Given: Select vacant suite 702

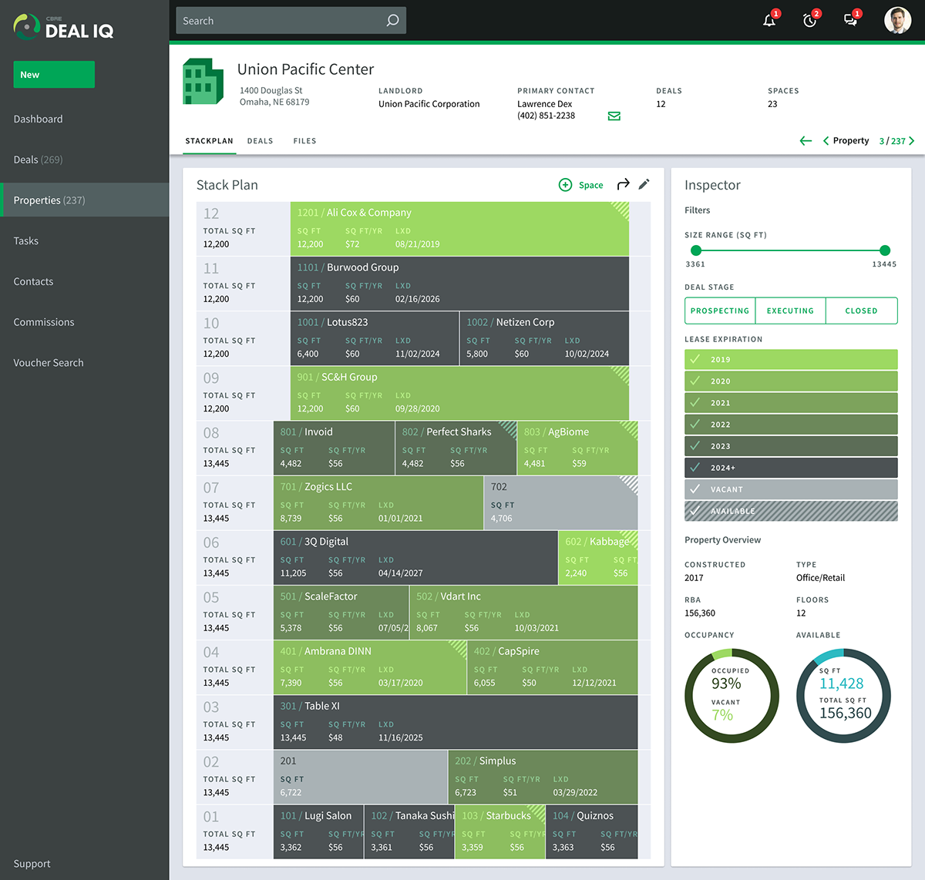Looking at the screenshot, I should [561, 502].
